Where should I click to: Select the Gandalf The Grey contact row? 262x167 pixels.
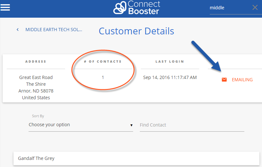(x=136, y=158)
